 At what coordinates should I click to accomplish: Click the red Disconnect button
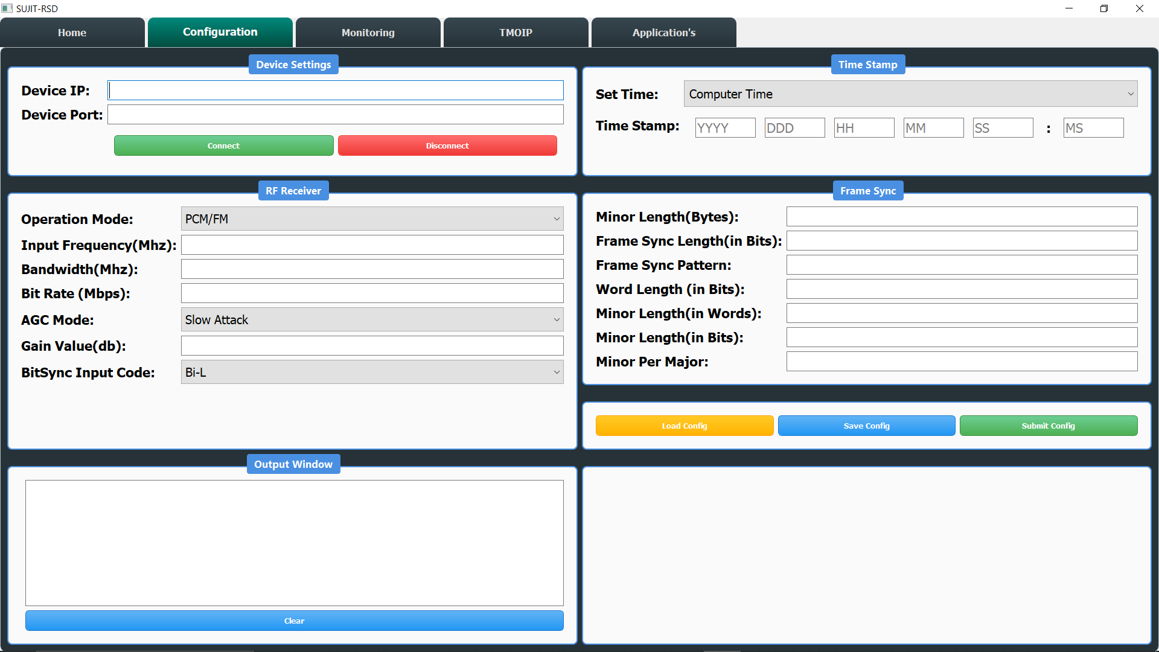tap(447, 145)
